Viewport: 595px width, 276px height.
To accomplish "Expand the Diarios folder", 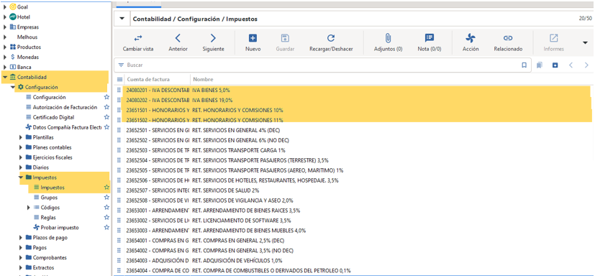I will pyautogui.click(x=21, y=167).
